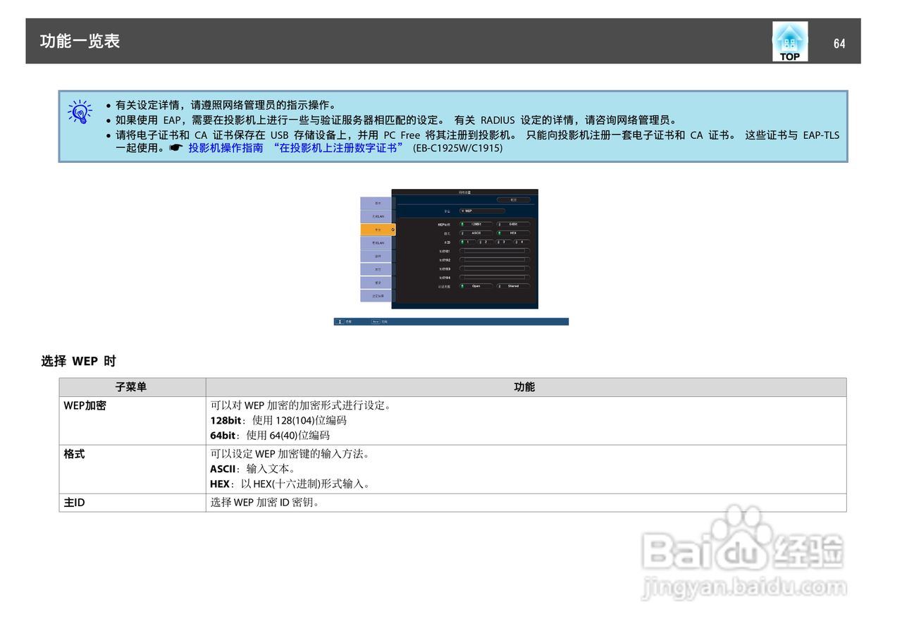Select Open authentication type
902x638 pixels.
tap(476, 286)
